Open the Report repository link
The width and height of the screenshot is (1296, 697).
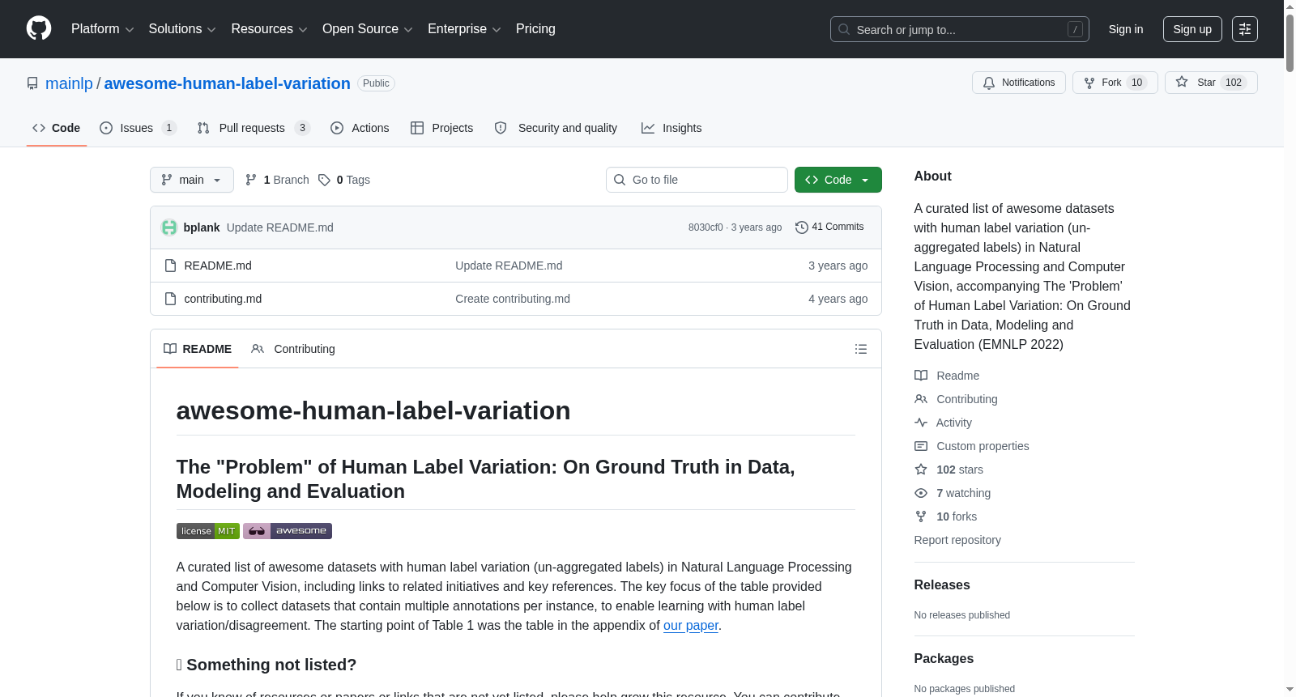point(957,540)
